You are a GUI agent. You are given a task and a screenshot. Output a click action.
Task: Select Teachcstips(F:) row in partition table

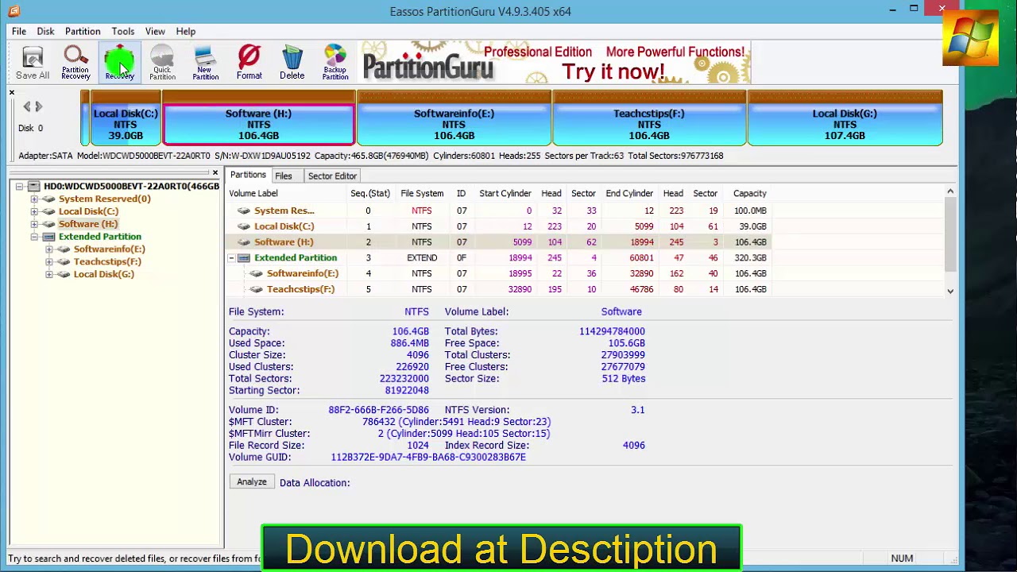click(498, 289)
